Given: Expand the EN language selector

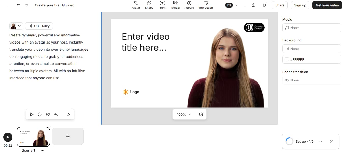Looking at the screenshot, I should coord(232,5).
